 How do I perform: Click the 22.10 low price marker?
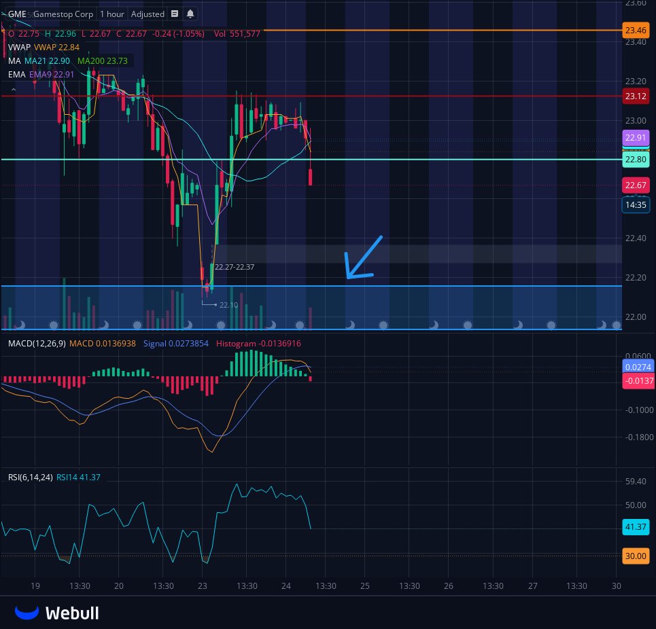click(x=228, y=305)
